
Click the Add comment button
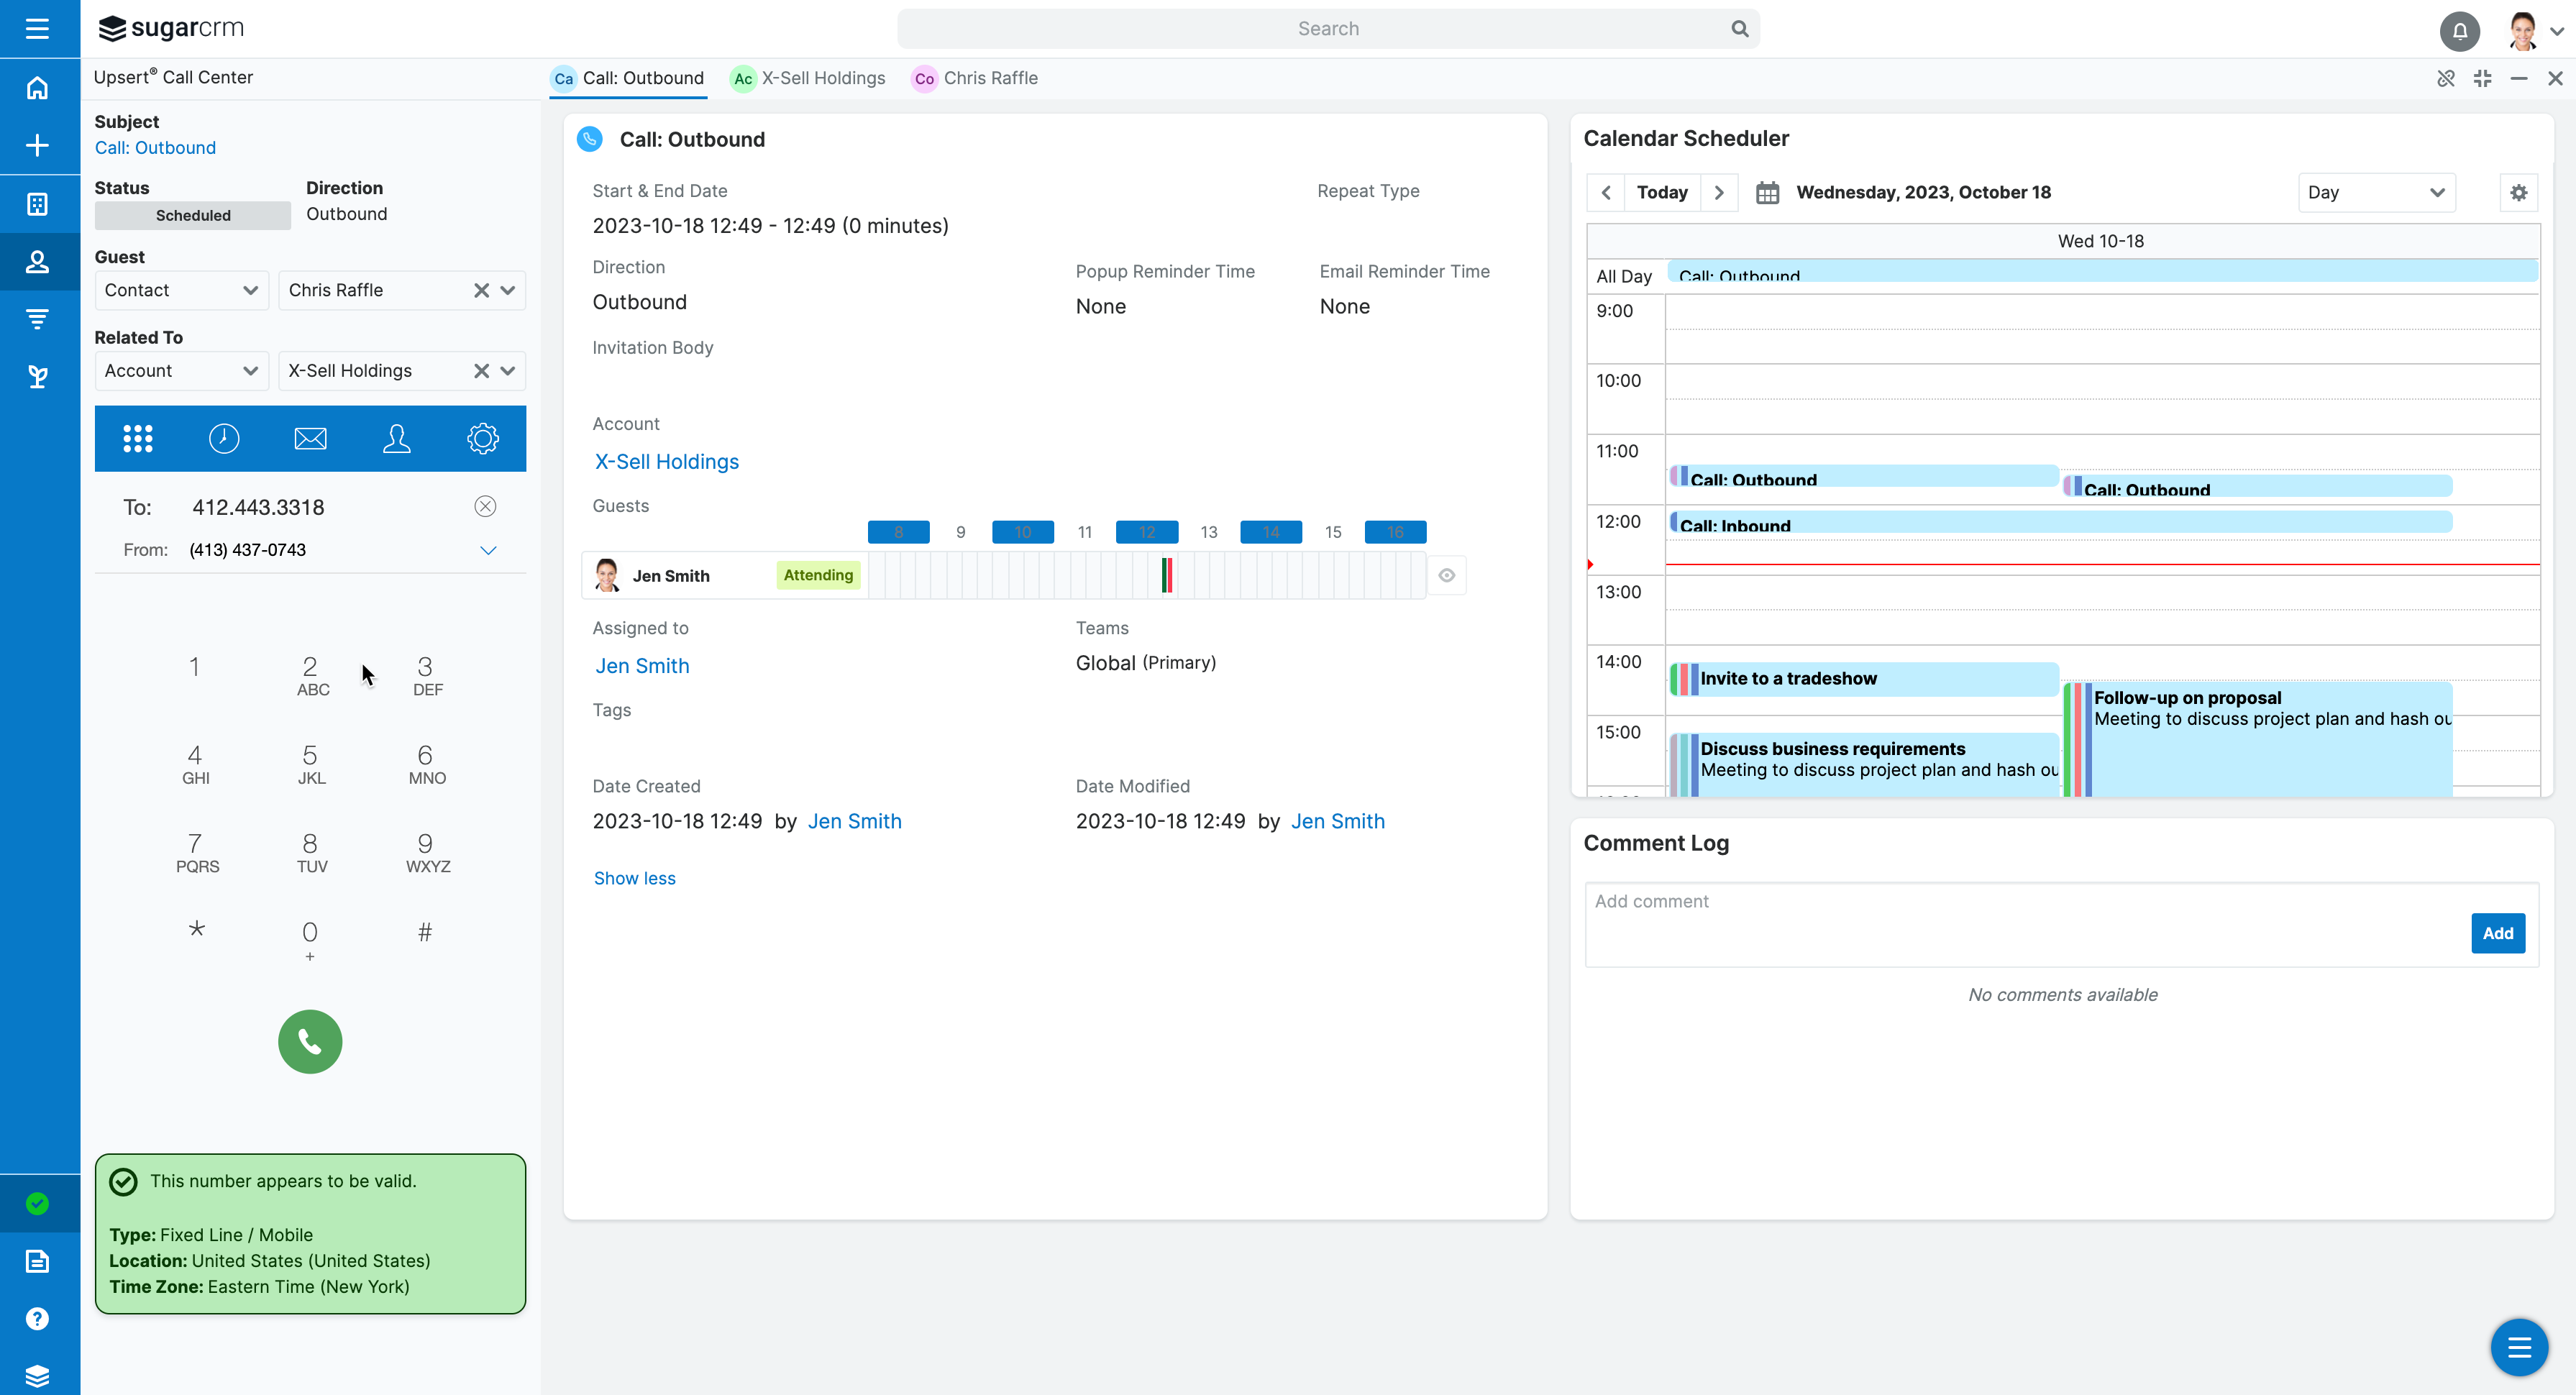click(x=2497, y=932)
